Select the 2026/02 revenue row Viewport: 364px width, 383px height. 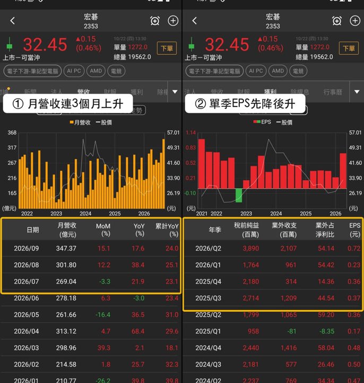point(91,364)
